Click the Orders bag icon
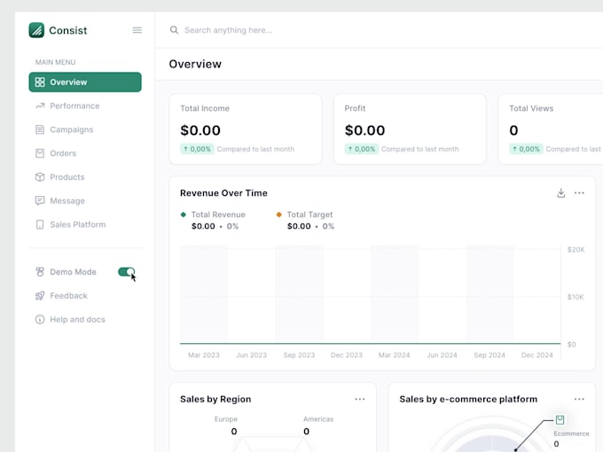603x452 pixels. 40,153
